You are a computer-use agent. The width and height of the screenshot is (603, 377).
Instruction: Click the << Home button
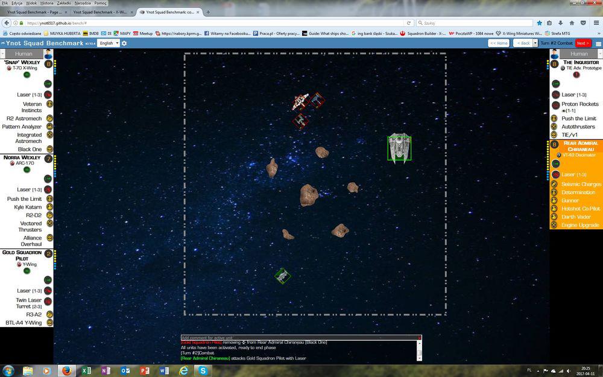pyautogui.click(x=499, y=43)
